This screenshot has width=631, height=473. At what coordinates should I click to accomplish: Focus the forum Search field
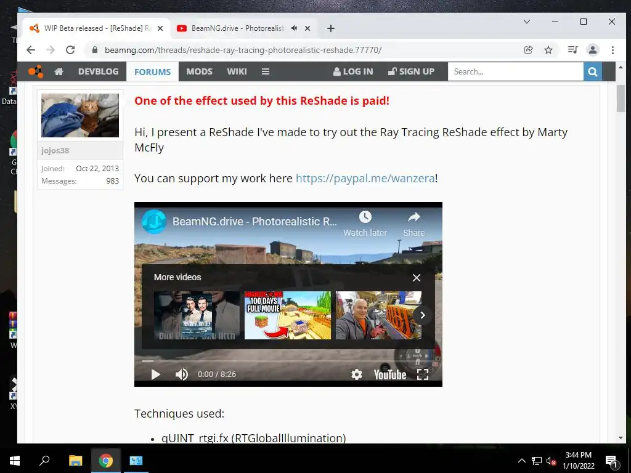coord(516,71)
